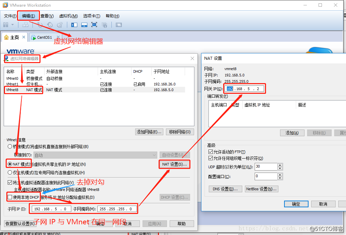The width and height of the screenshot is (346, 235).
Task: Expand the 桥接到 dropdown showing 自动
Action: pos(95,155)
